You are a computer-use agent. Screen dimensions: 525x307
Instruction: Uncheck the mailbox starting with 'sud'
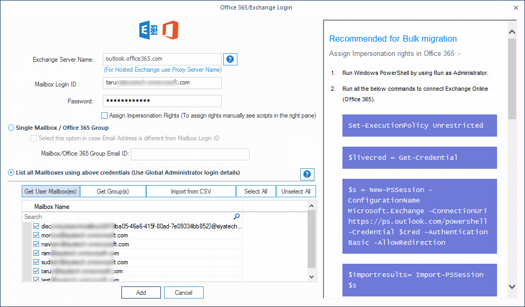(36, 262)
